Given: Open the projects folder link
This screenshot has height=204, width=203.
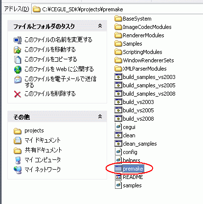Looking at the screenshot, I should tap(34, 130).
